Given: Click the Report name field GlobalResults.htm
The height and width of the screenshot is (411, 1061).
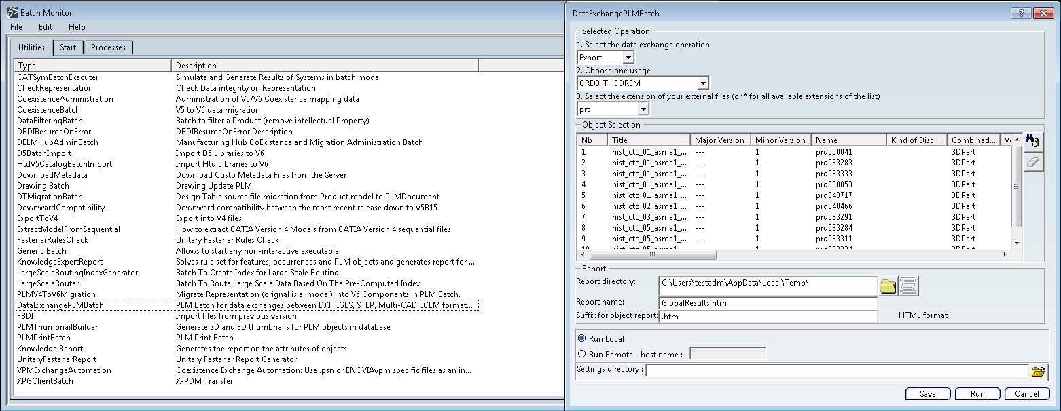Looking at the screenshot, I should pyautogui.click(x=768, y=303).
